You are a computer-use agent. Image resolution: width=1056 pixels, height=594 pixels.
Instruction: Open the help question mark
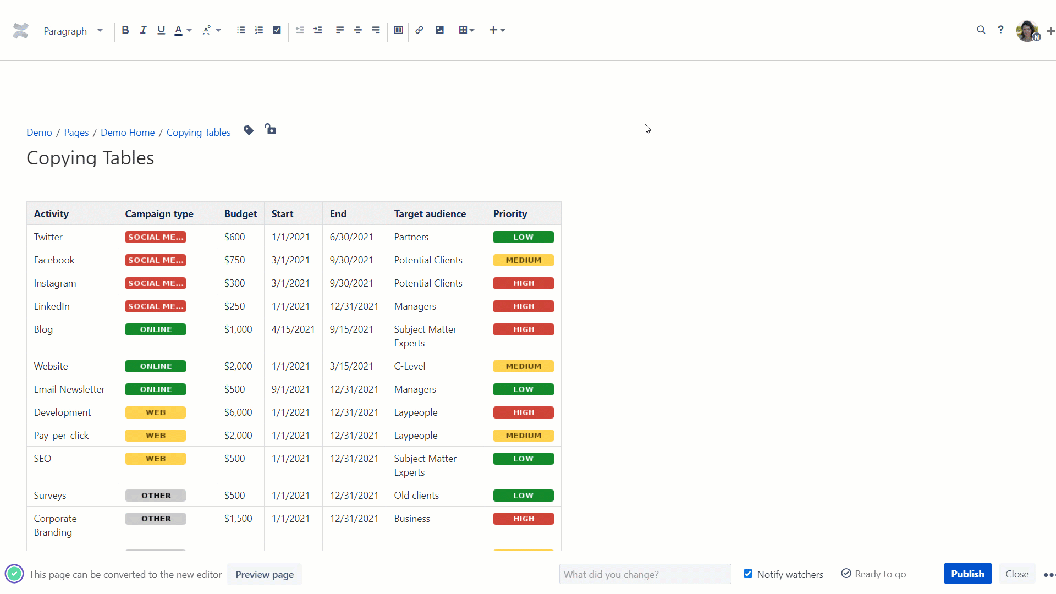pyautogui.click(x=1000, y=30)
